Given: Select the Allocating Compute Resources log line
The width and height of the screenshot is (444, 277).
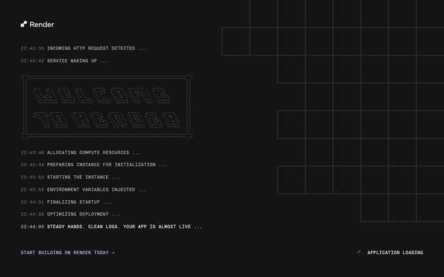Looking at the screenshot, I should (80, 152).
